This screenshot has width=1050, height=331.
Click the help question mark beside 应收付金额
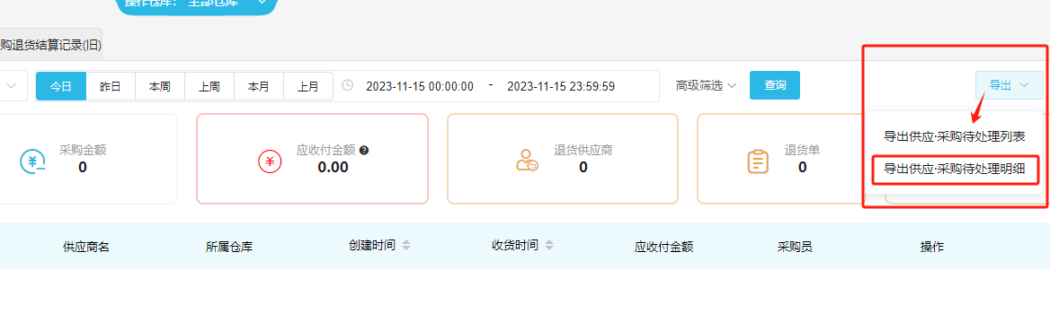point(364,150)
